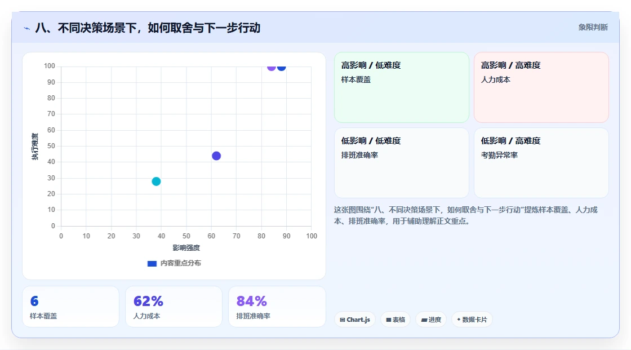Image resolution: width=631 pixels, height=350 pixels.
Task: Click the 6 样本覆盖 stat card
Action: 71,307
